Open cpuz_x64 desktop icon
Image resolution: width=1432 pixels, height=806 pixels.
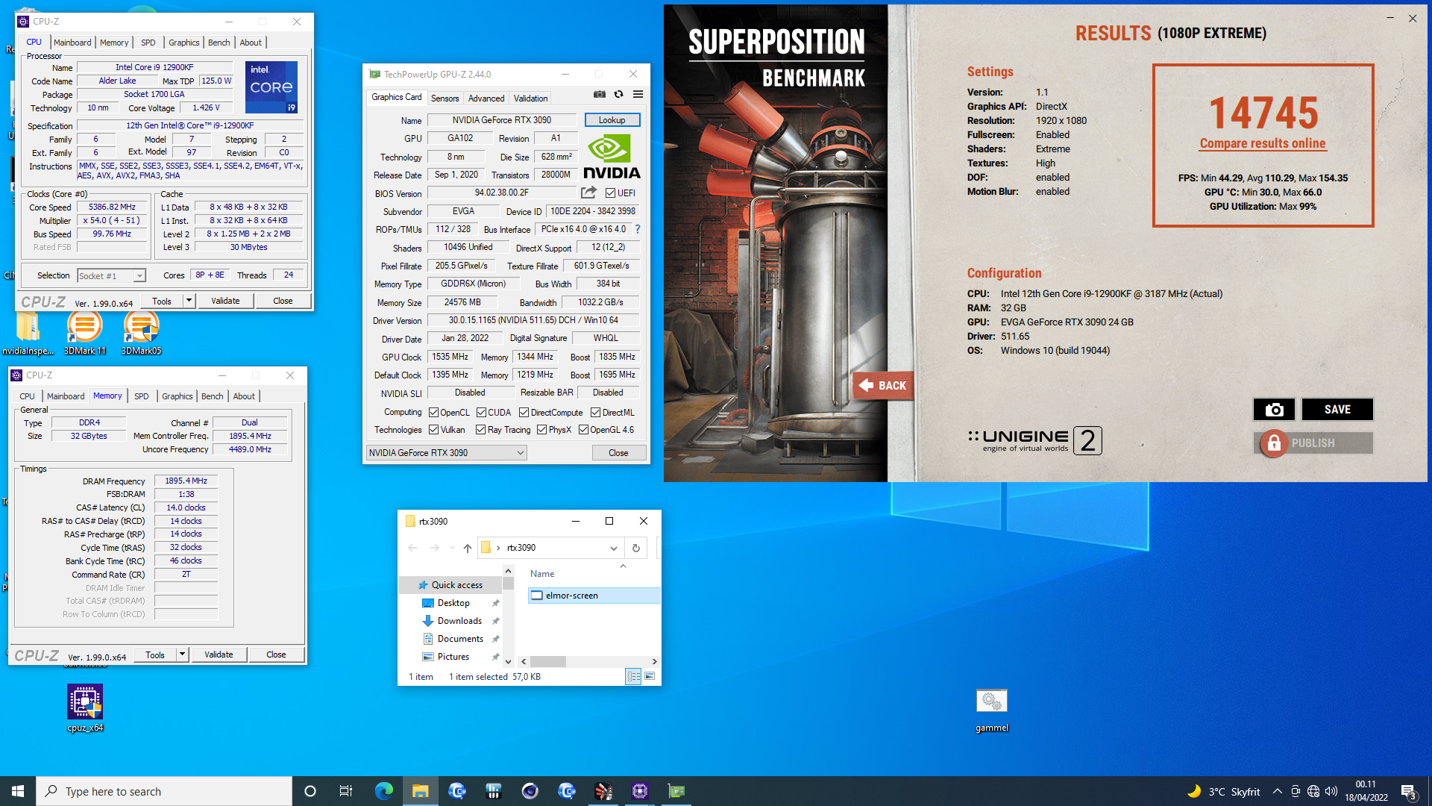[x=85, y=708]
